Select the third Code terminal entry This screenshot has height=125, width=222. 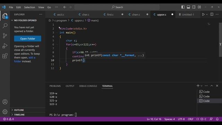209,101
